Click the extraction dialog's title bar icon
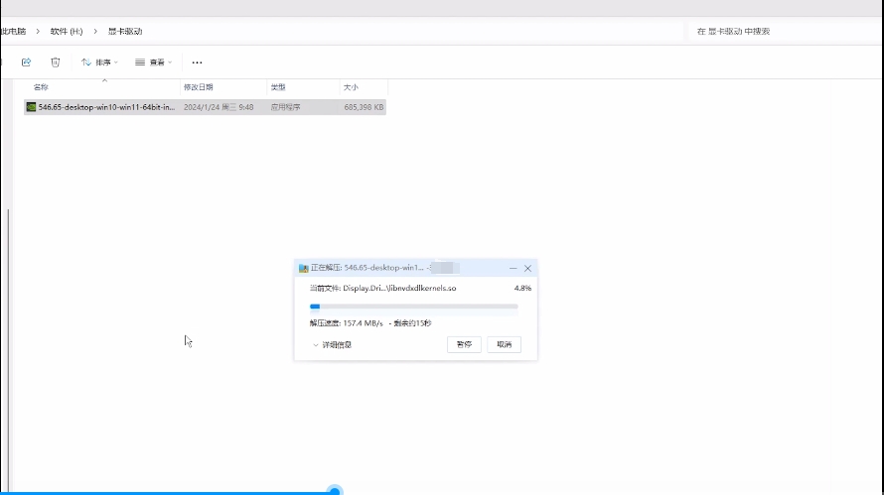Image resolution: width=884 pixels, height=495 pixels. tap(304, 268)
